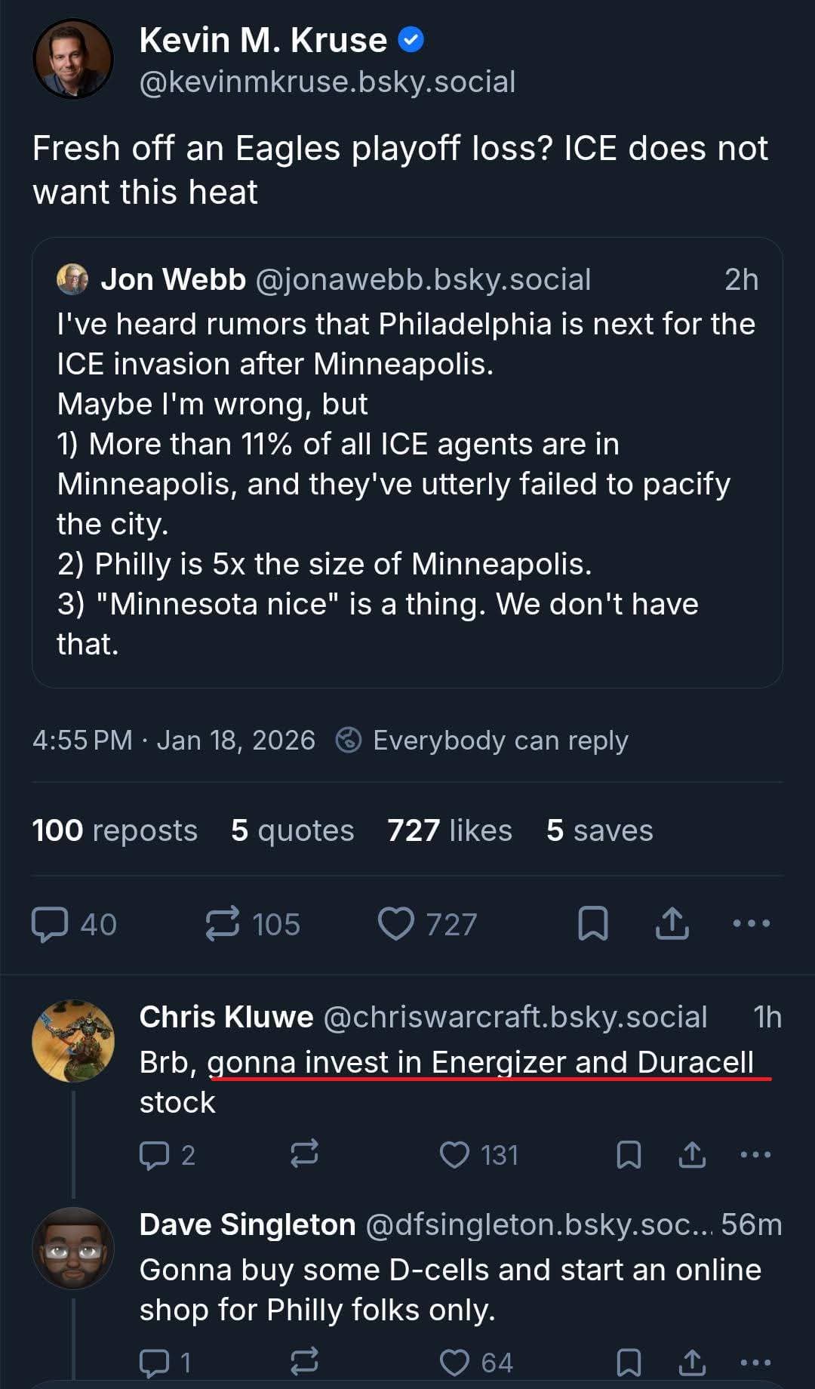Open the 5 quotes list

pos(293,830)
